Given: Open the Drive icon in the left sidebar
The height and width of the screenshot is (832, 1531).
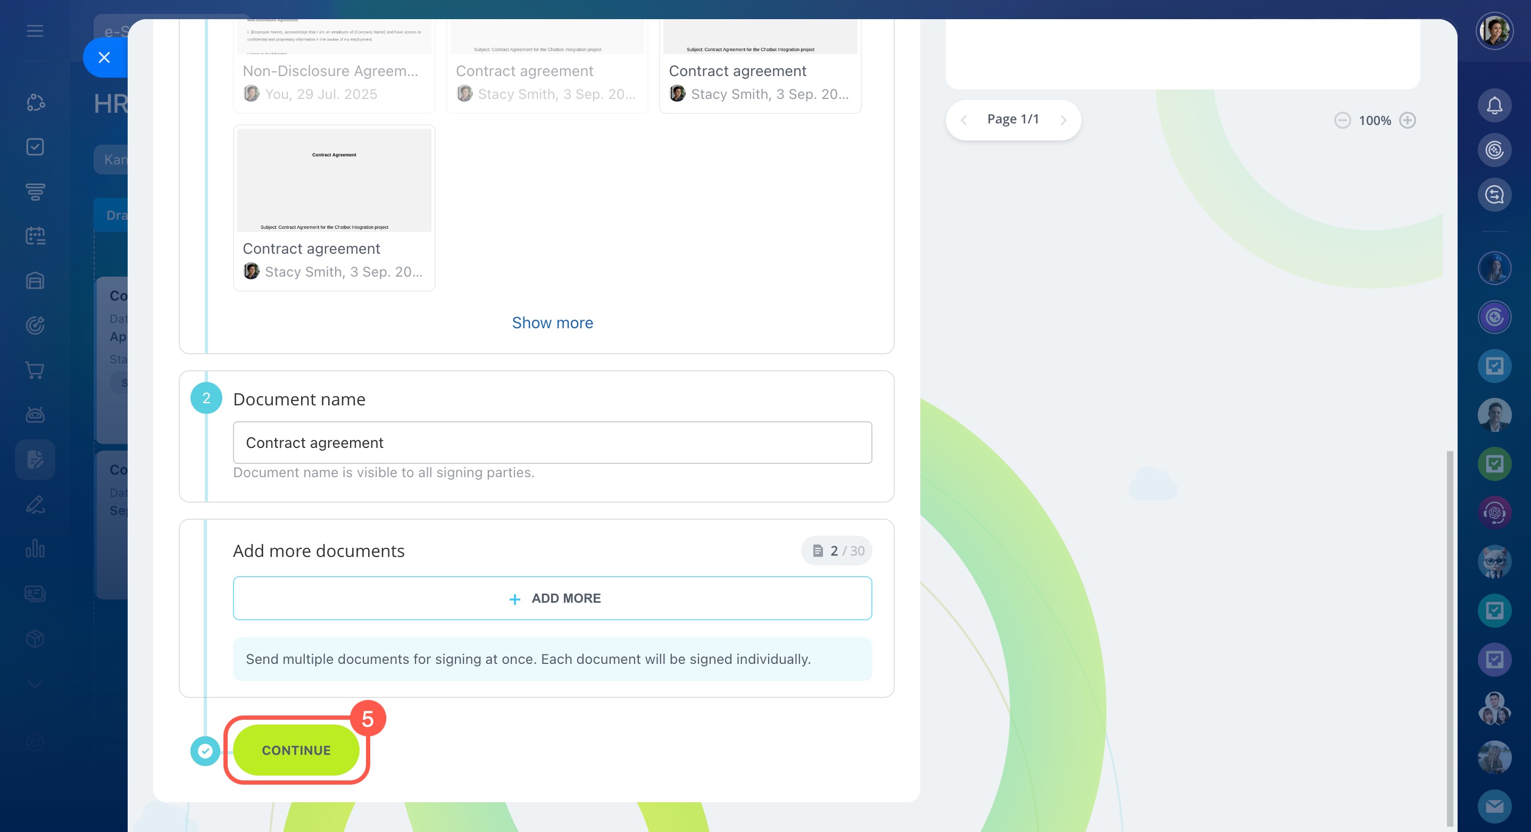Looking at the screenshot, I should (35, 280).
